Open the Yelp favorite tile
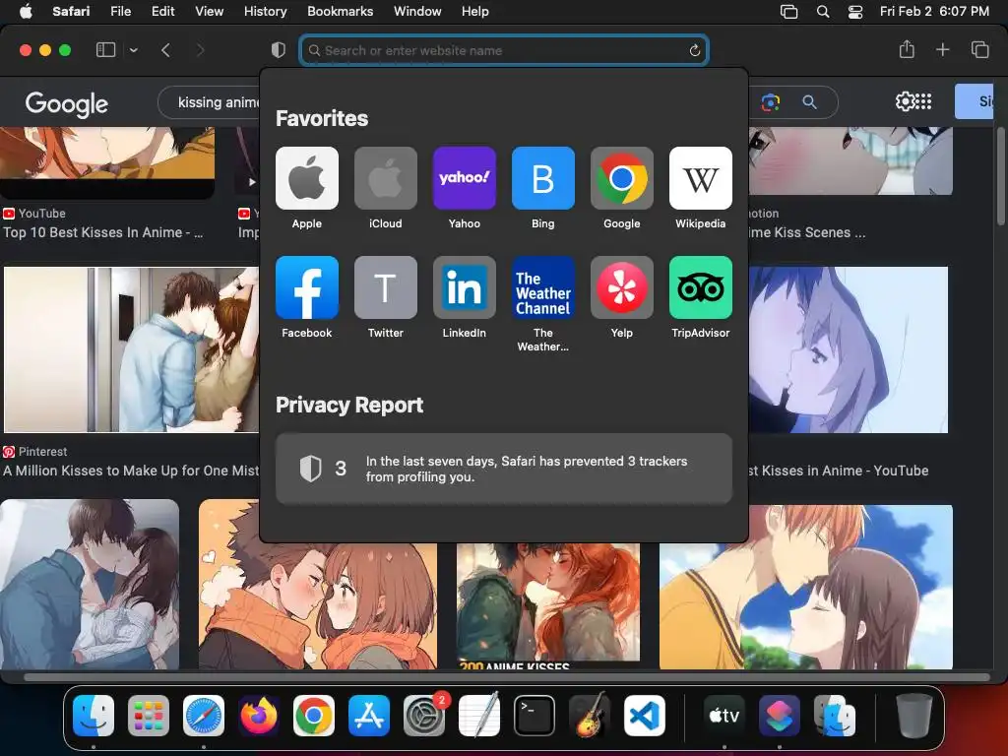The height and width of the screenshot is (756, 1008). [622, 287]
